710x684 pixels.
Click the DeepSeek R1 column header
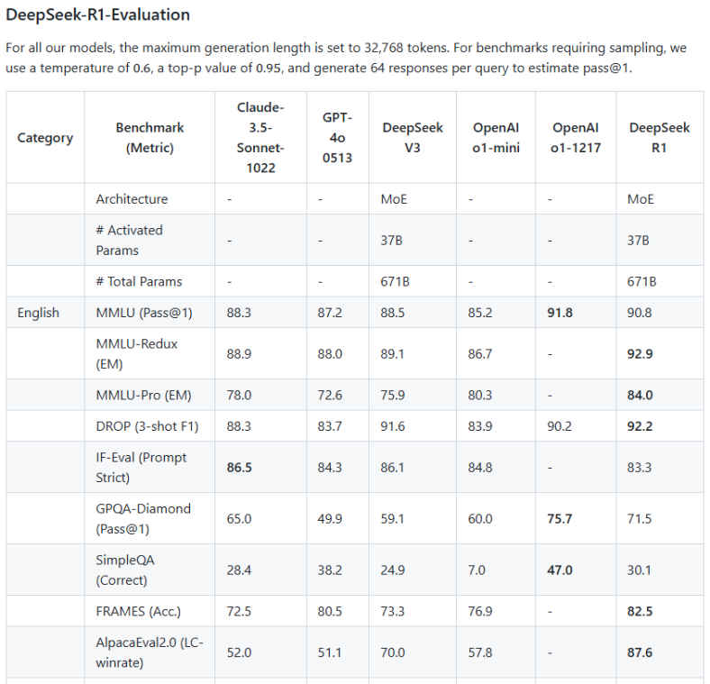tap(660, 138)
